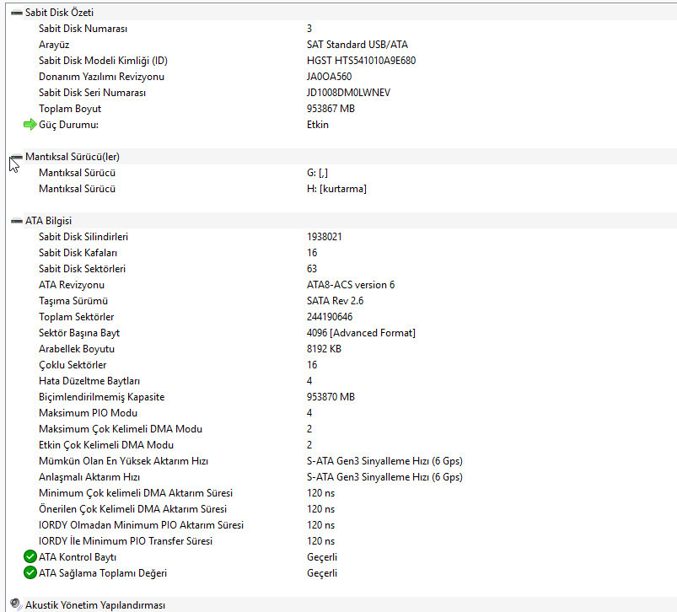Select the Sabit Disk Numarası row label
677x612 pixels.
[83, 29]
